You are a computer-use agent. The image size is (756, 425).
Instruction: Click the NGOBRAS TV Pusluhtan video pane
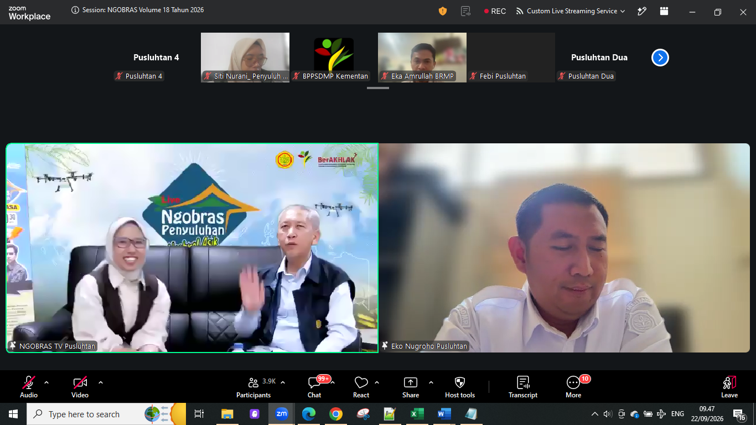click(192, 248)
